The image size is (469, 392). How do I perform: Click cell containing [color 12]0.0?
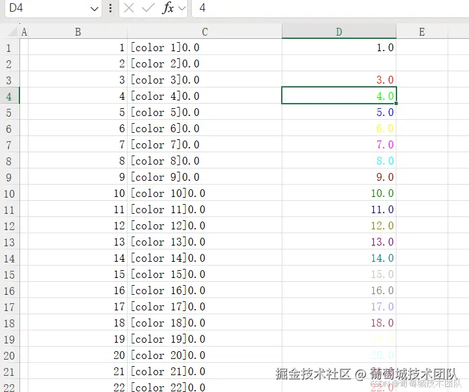pos(205,225)
